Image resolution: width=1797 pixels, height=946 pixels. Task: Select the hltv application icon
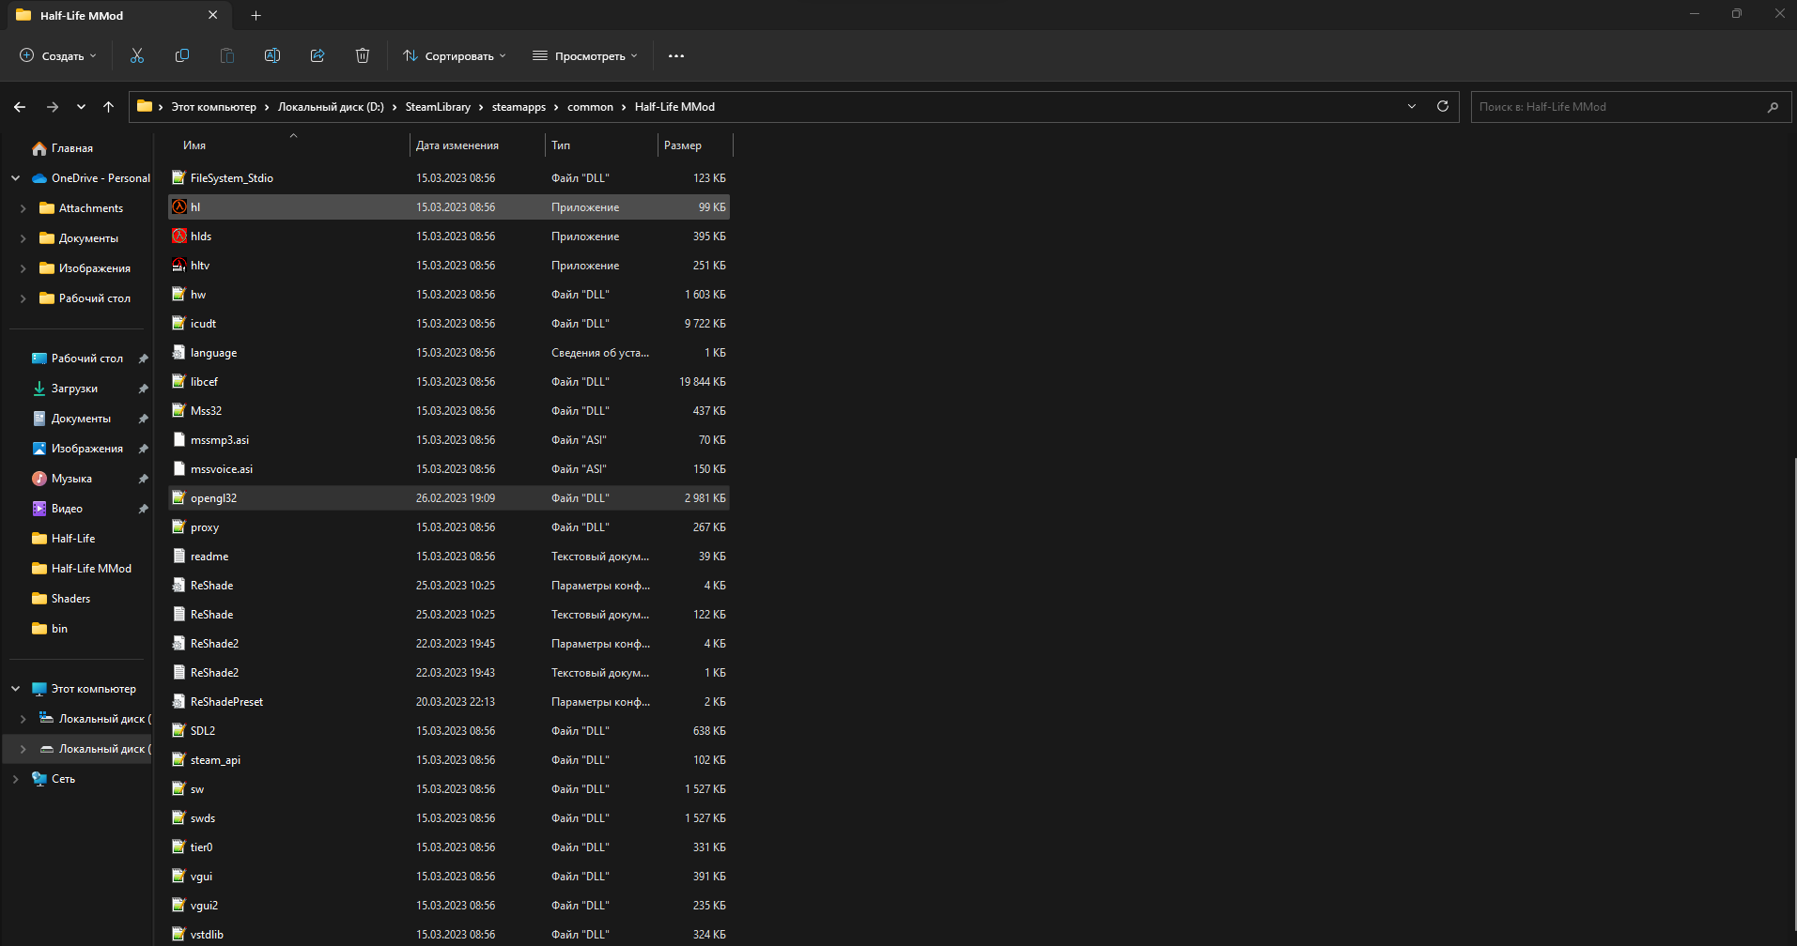point(179,265)
